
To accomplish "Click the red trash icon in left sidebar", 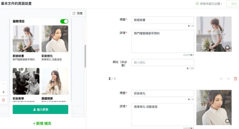I will pyautogui.click(x=4, y=100).
